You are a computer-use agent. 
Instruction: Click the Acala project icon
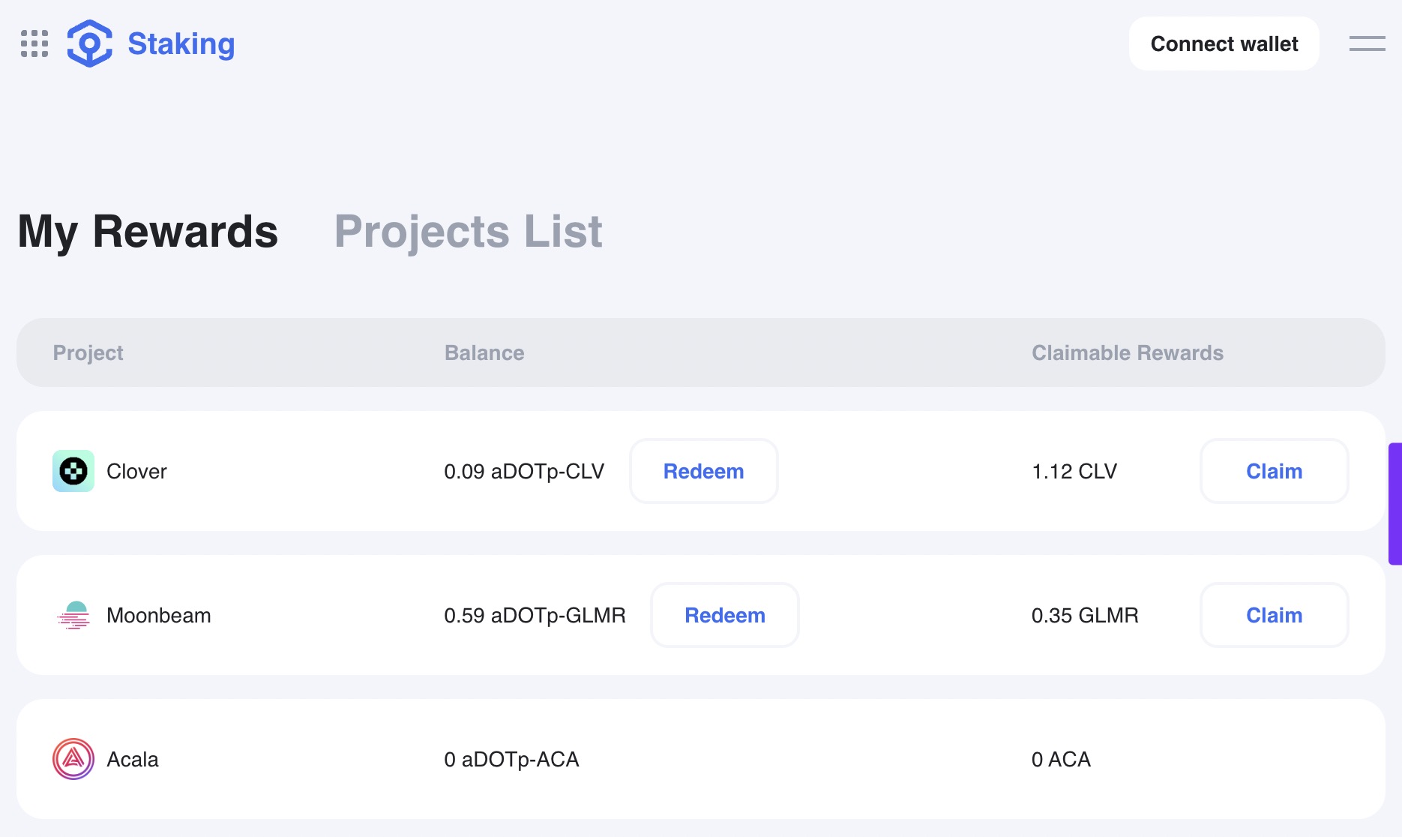[x=73, y=759]
